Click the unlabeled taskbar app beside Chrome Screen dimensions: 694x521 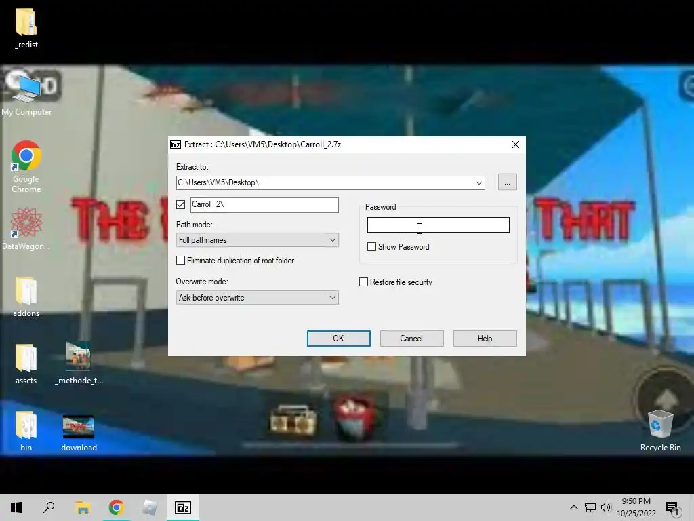click(150, 507)
